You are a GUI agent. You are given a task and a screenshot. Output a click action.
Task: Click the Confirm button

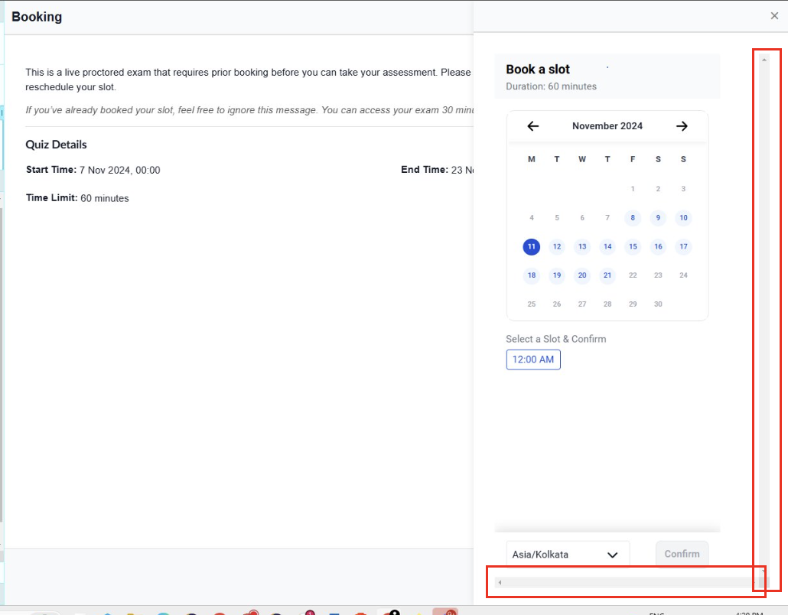pyautogui.click(x=682, y=554)
